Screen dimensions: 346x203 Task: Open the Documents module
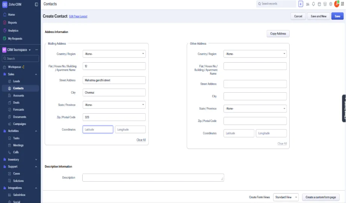(20, 117)
